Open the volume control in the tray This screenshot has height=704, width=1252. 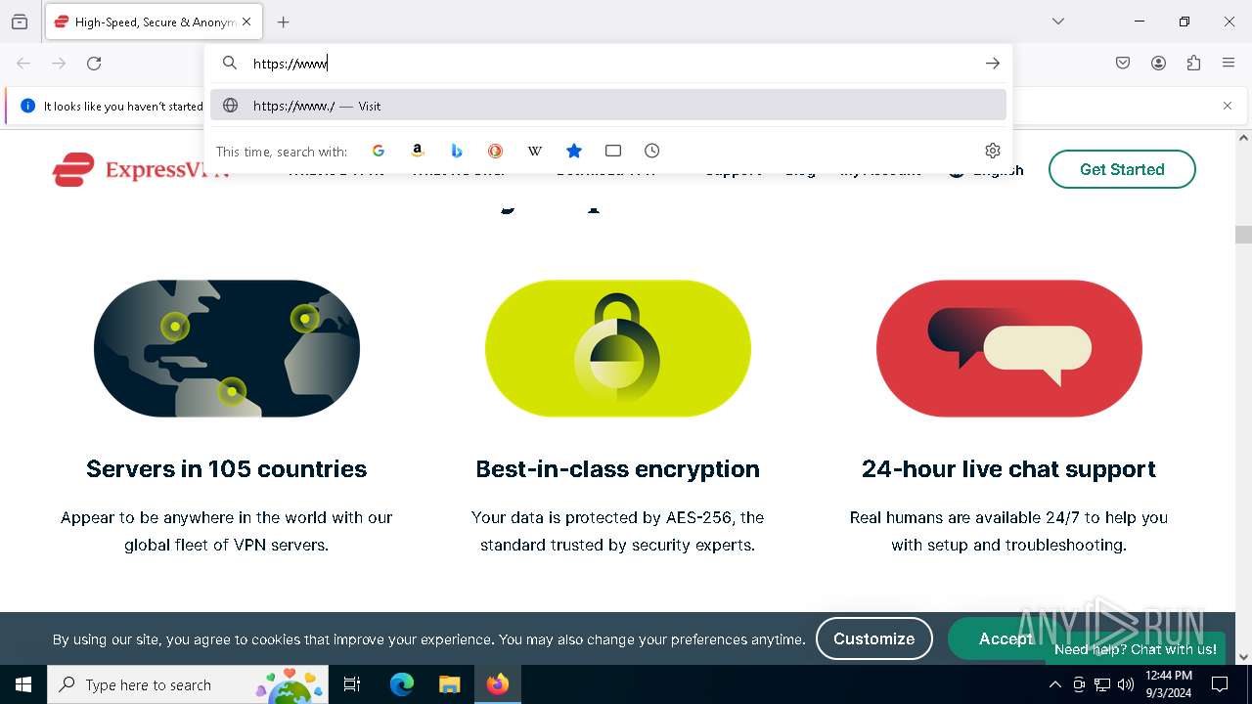click(1126, 684)
